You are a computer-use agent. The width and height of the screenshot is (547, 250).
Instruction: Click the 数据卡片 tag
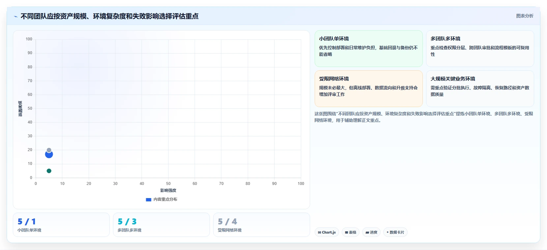coord(395,232)
